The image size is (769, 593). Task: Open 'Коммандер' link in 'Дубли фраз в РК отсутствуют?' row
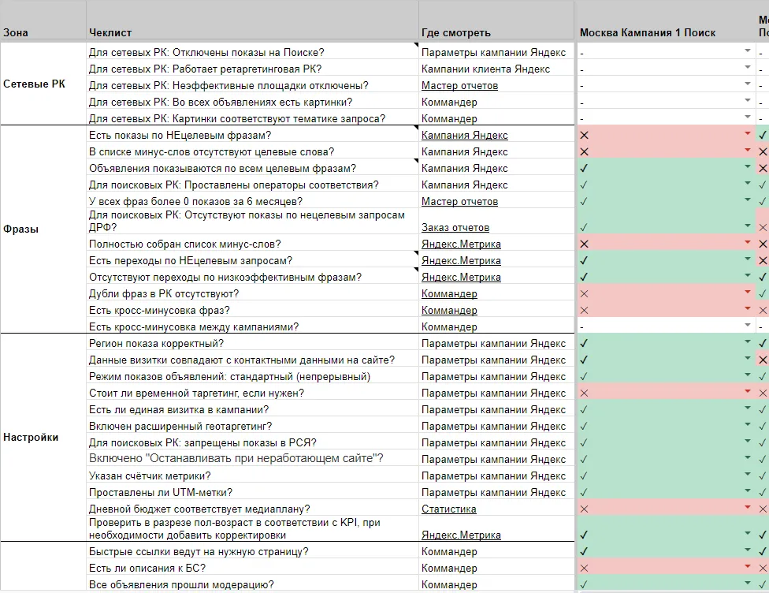coord(449,293)
